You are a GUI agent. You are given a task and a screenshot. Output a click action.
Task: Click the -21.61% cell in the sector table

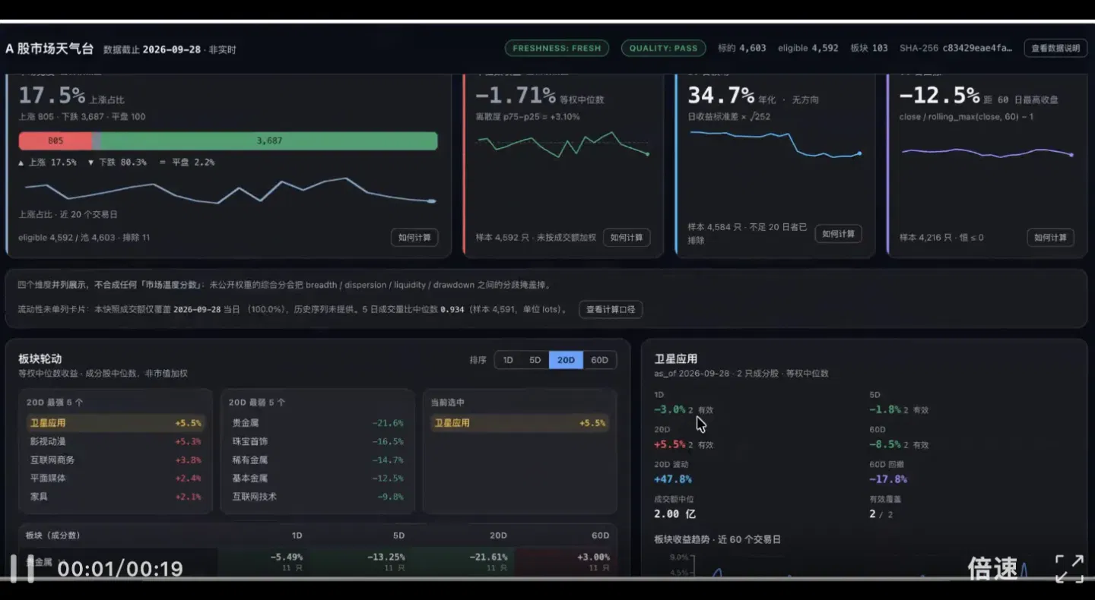(488, 557)
